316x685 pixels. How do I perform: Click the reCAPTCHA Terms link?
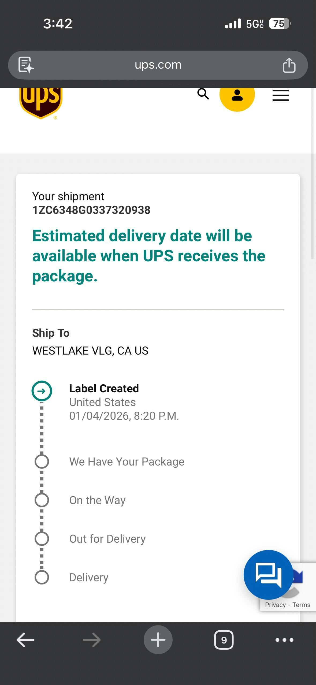(301, 605)
